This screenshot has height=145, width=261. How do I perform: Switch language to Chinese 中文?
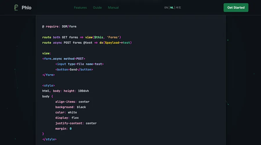click(178, 8)
